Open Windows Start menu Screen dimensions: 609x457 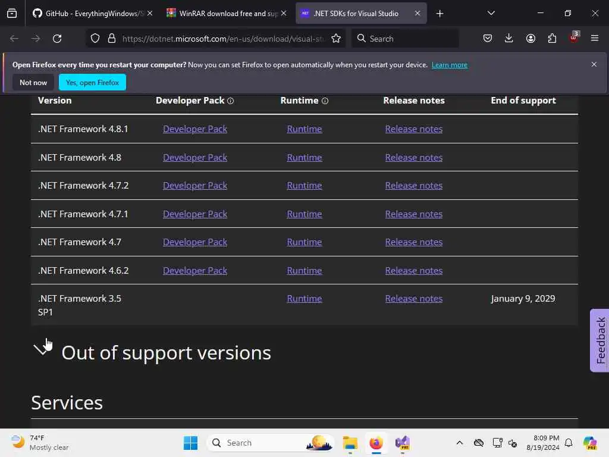click(x=190, y=443)
